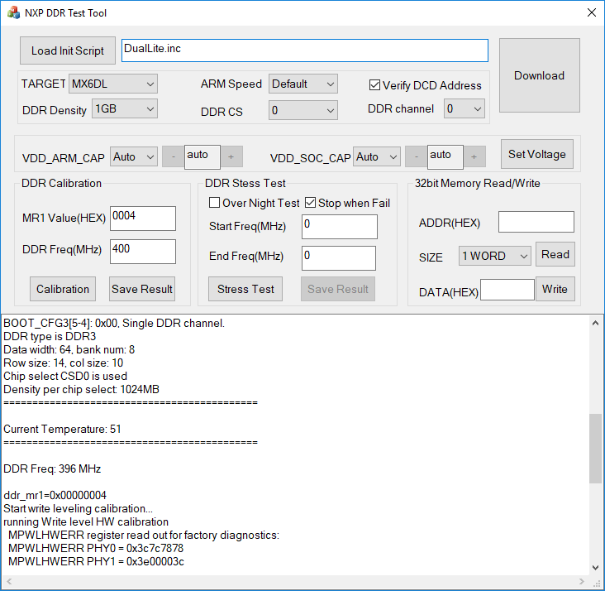The image size is (605, 591).
Task: Click the DDR Freq(MHz) input field
Action: pos(143,252)
